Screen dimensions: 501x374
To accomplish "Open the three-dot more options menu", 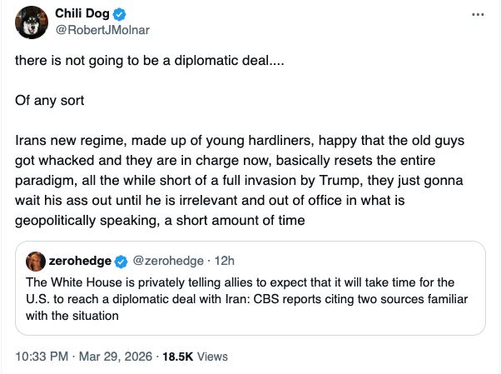I will point(477,16).
